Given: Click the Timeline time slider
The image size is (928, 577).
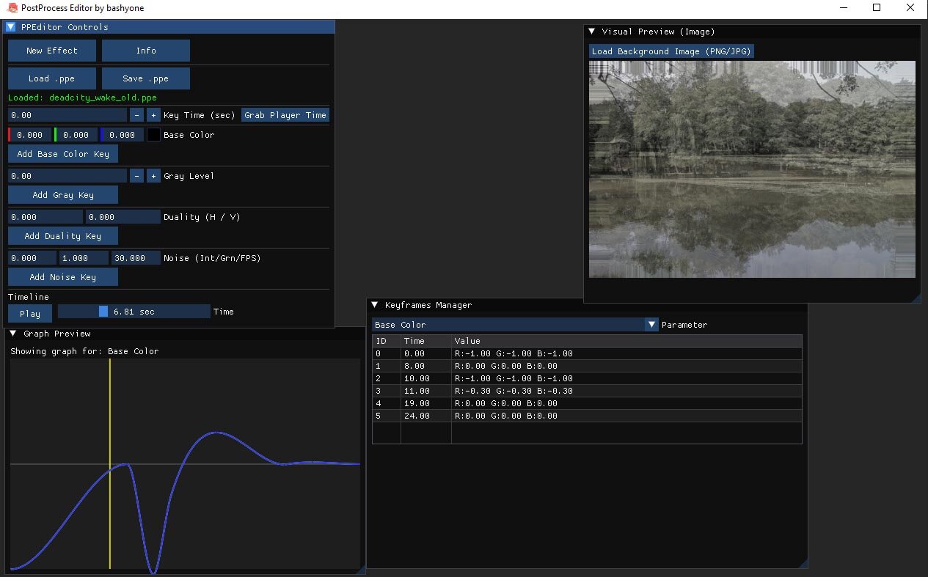Looking at the screenshot, I should coord(134,312).
